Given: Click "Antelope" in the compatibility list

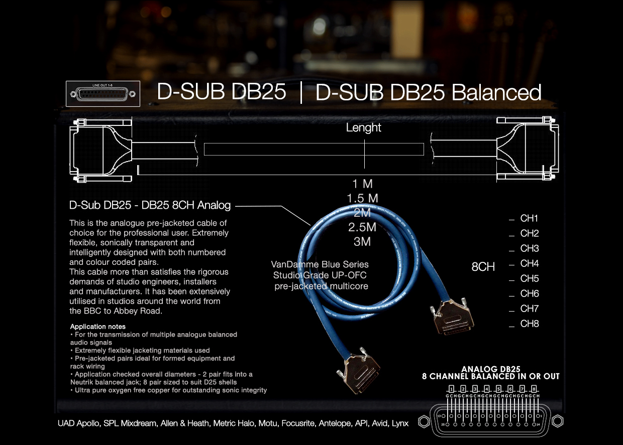Looking at the screenshot, I should [x=335, y=423].
